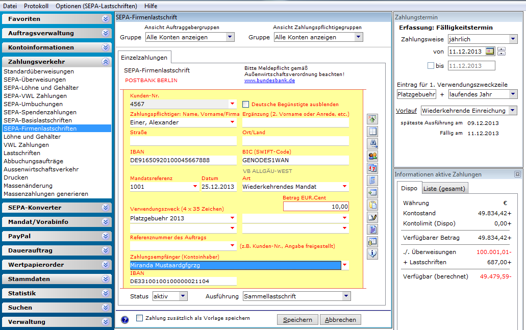The width and height of the screenshot is (526, 330).
Task: Click the info speech bubble icon
Action: tap(372, 254)
